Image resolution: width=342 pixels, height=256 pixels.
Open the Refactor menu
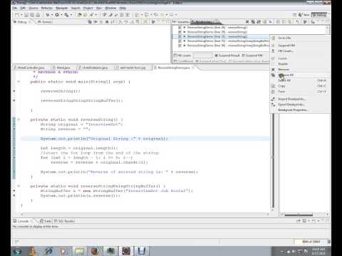46,8
